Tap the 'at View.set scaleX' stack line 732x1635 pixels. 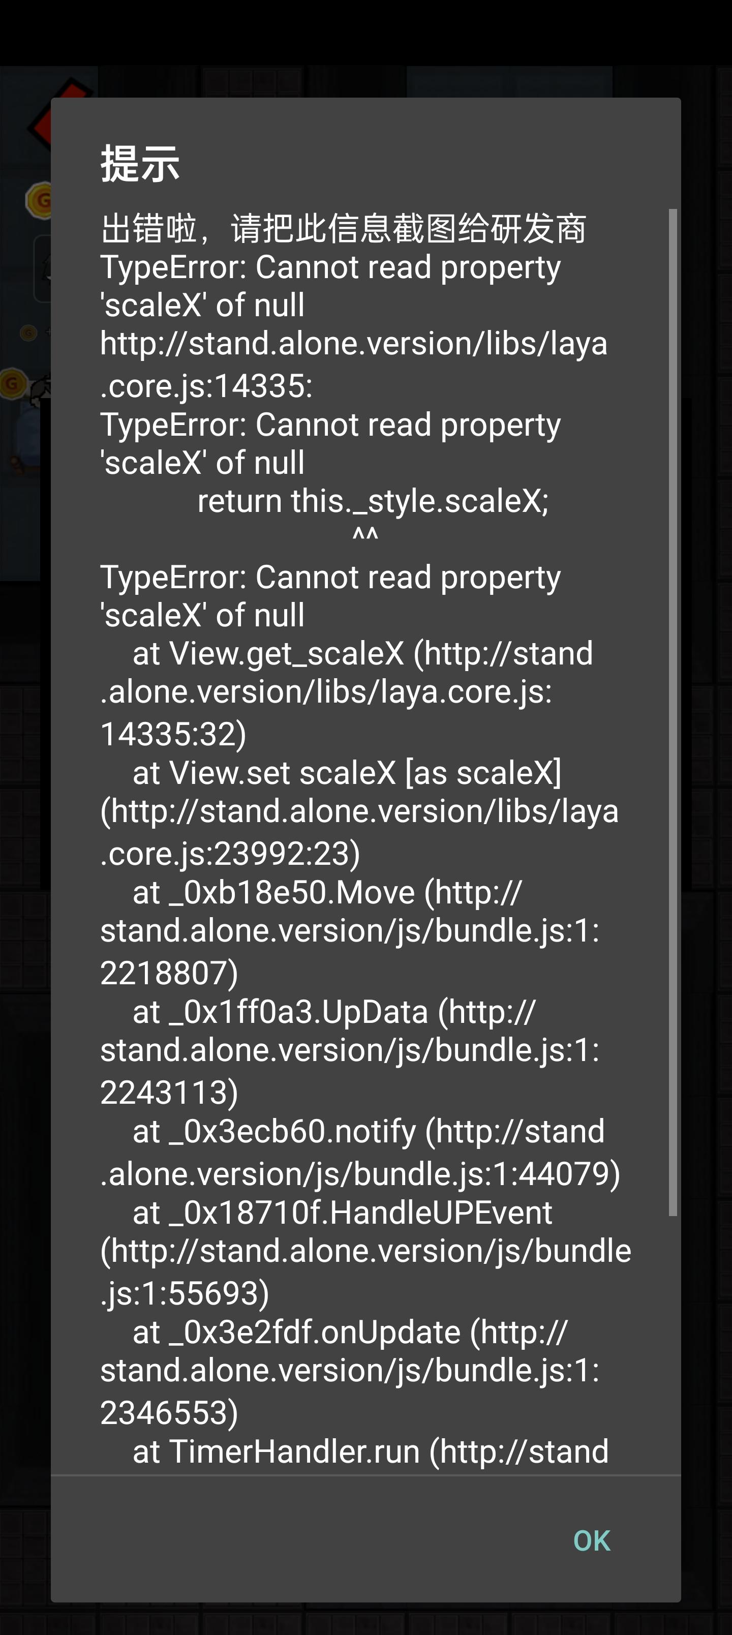click(346, 773)
